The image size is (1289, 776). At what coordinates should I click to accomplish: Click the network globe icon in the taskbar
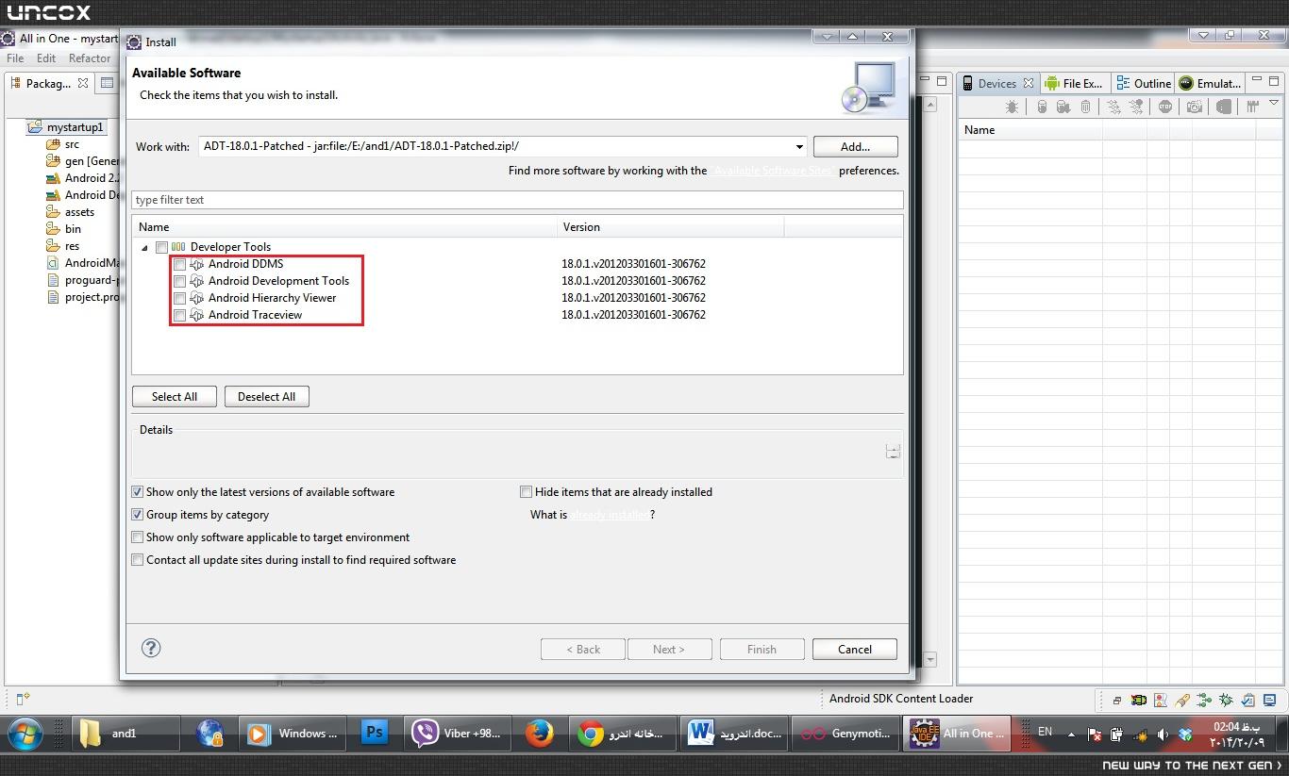209,734
